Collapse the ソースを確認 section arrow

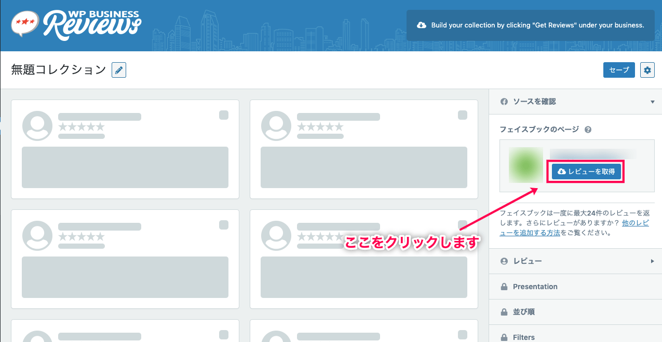click(653, 102)
